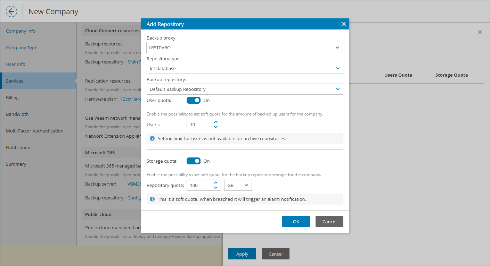Disable the Storage quota toggle
490x266 pixels.
pos(194,161)
